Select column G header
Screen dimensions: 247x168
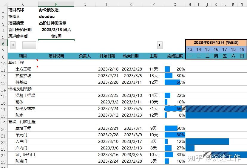click(175, 4)
